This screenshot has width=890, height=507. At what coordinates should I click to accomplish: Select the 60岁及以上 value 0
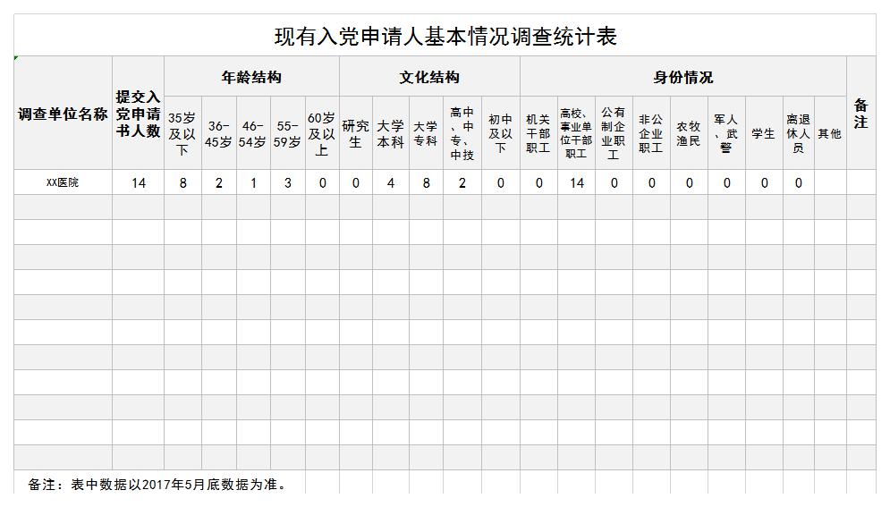[x=322, y=182]
